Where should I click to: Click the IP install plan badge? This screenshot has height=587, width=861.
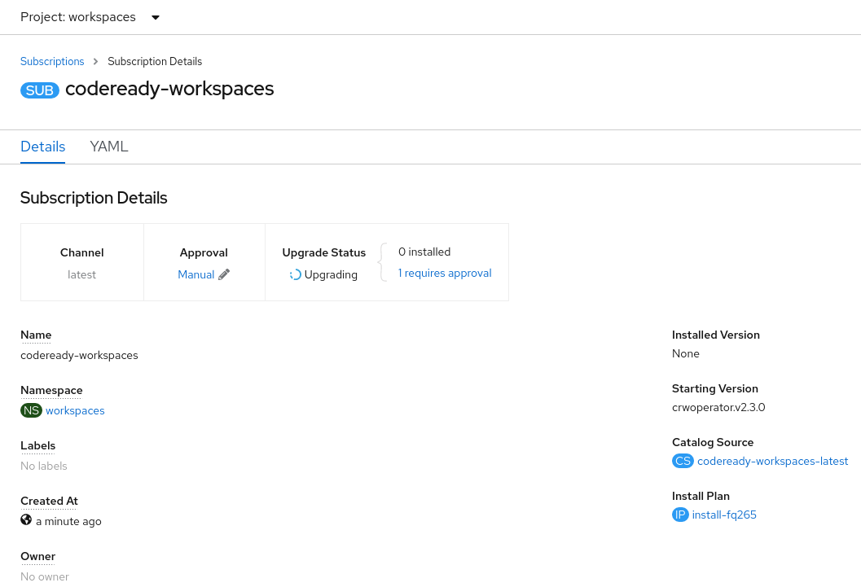tap(680, 515)
